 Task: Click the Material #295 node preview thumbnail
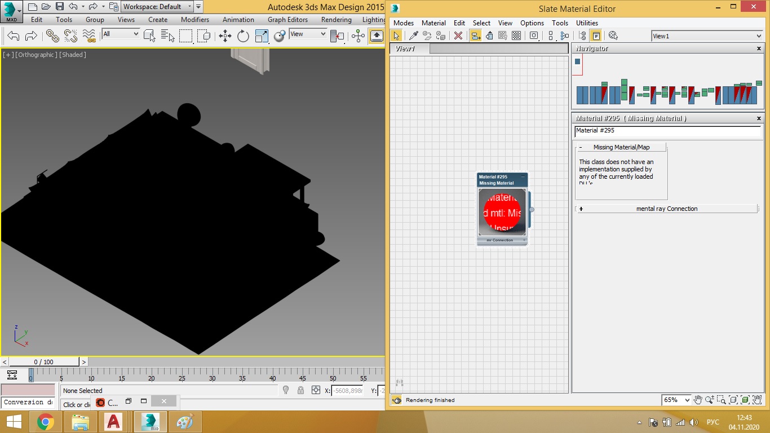502,212
